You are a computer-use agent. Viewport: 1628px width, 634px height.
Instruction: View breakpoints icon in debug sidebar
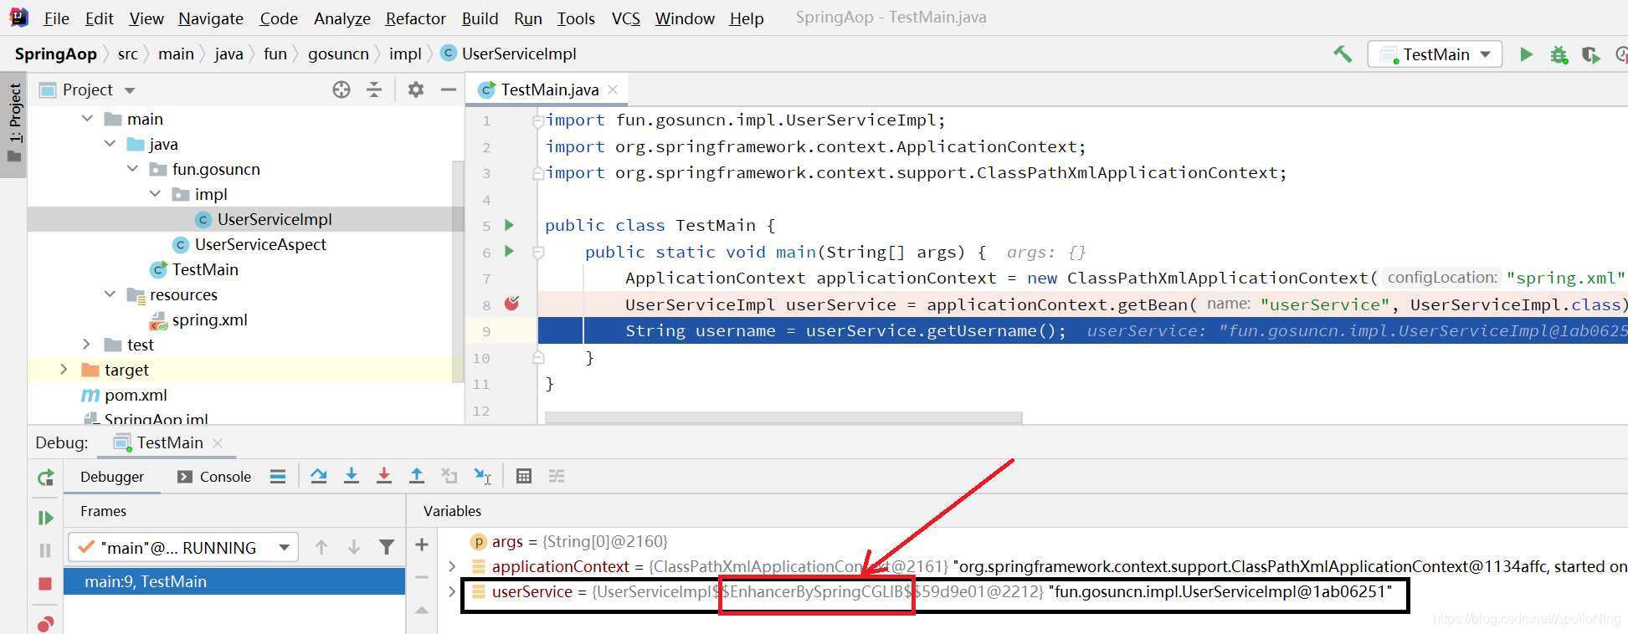(x=46, y=623)
